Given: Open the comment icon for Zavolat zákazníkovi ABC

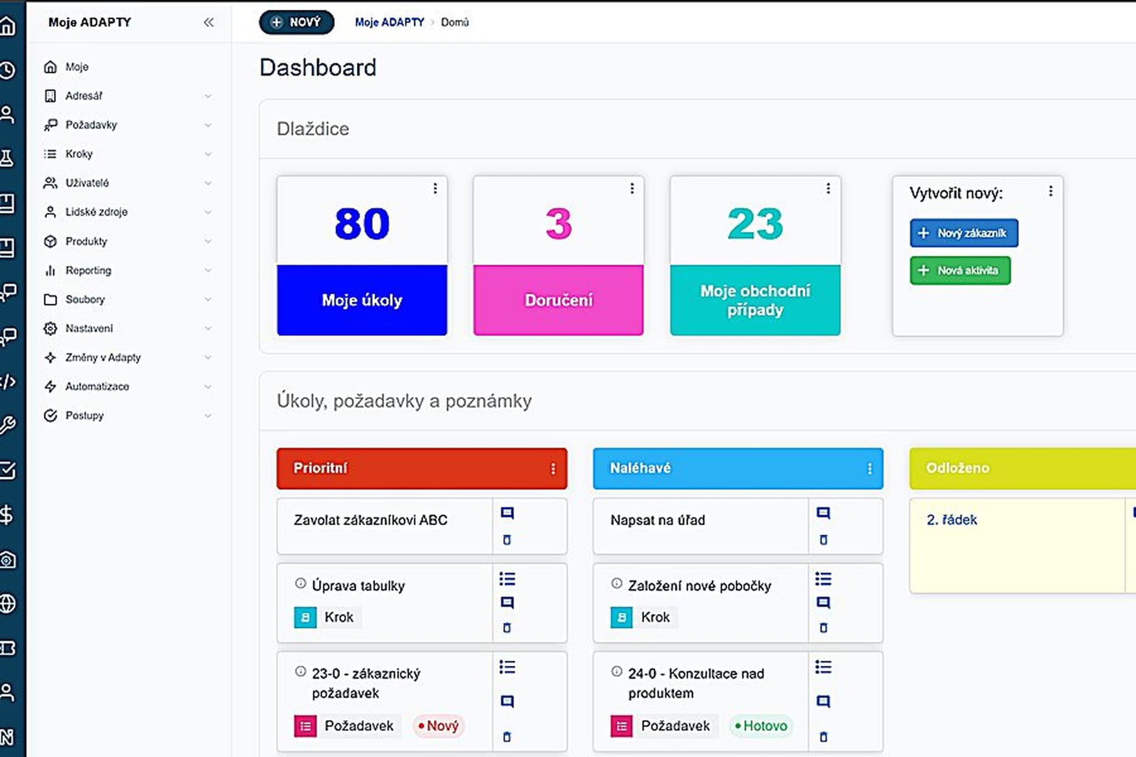Looking at the screenshot, I should pos(507,513).
